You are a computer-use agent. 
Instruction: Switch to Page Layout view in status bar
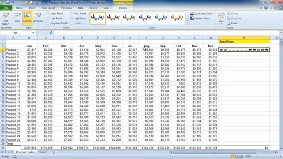[237, 156]
